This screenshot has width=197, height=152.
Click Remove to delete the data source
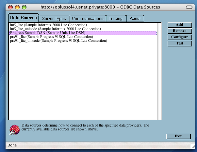tap(179, 31)
